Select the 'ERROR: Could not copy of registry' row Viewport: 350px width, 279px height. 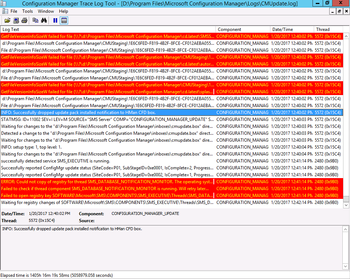172,182
